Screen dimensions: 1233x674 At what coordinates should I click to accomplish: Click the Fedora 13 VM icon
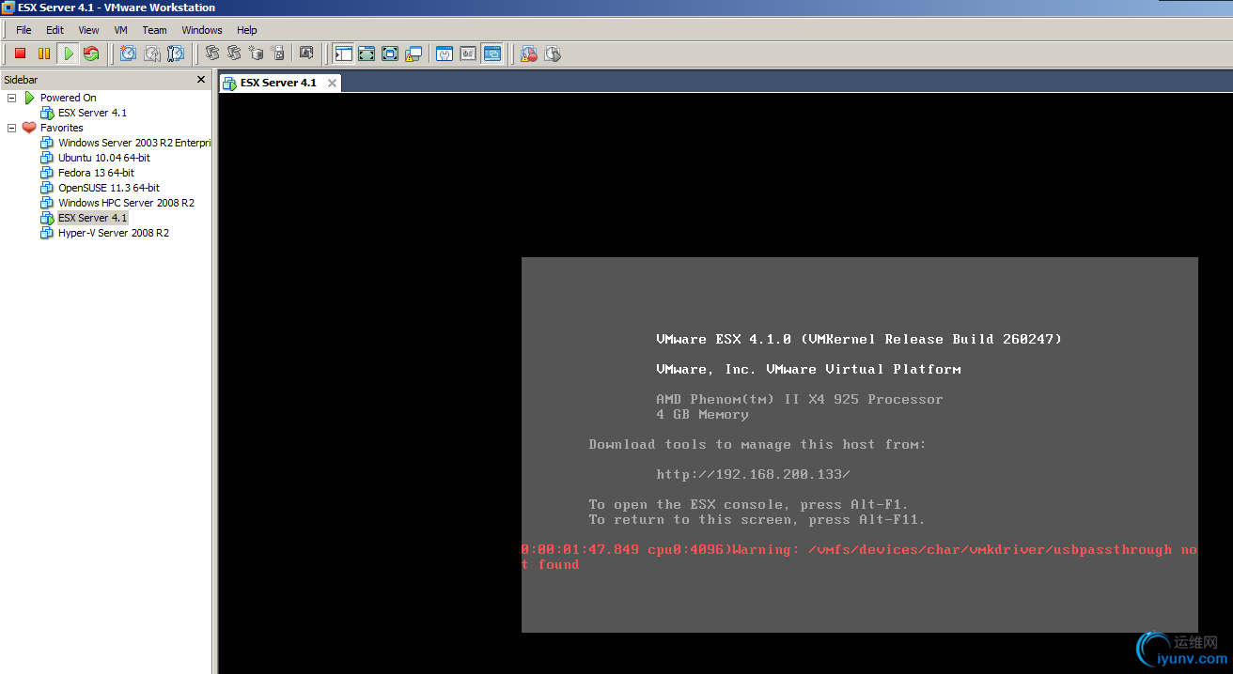pyautogui.click(x=47, y=173)
